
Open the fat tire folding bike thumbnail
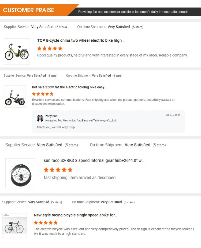click(15, 96)
